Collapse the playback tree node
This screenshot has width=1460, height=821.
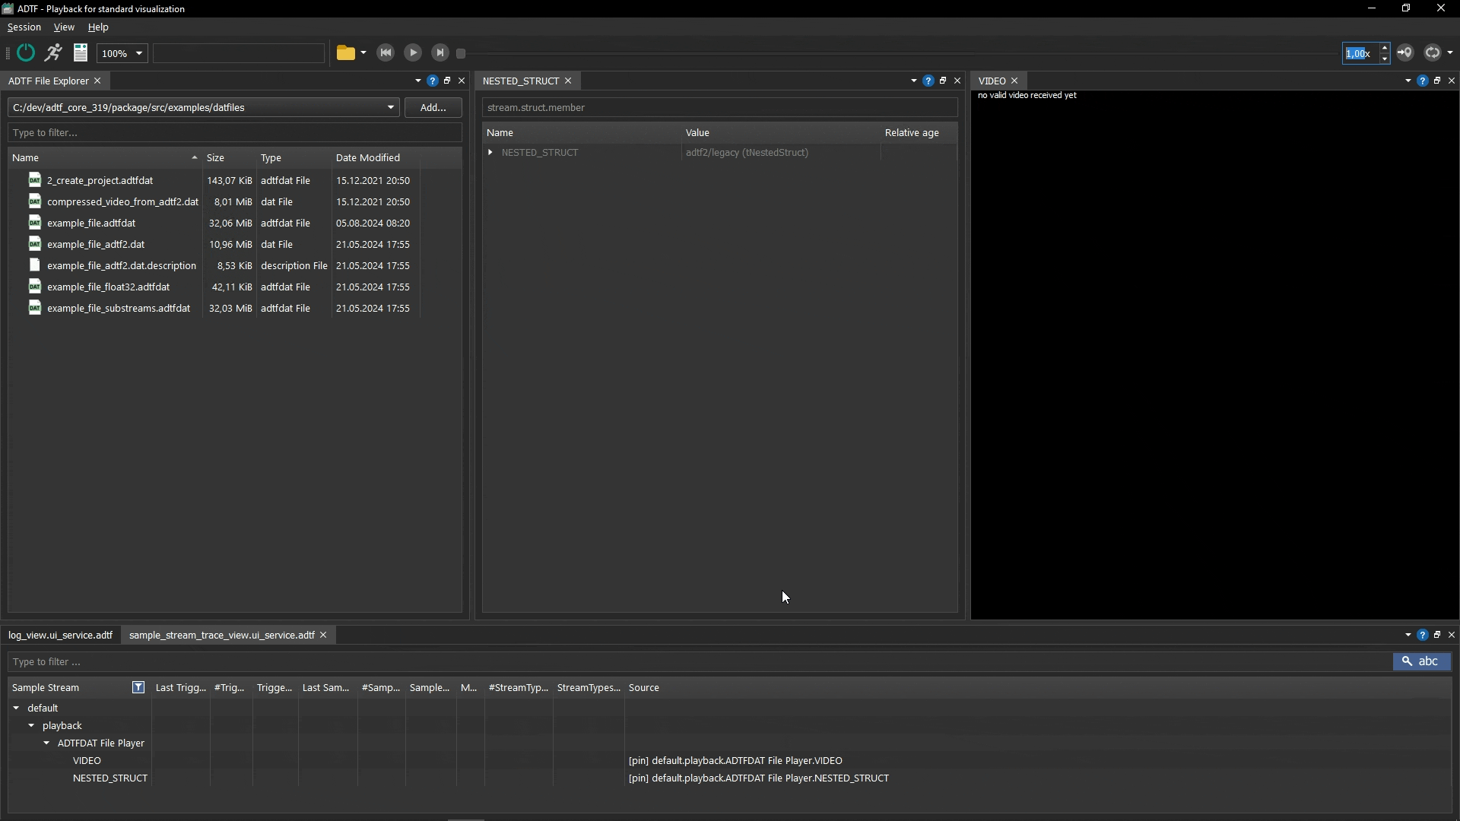[31, 725]
